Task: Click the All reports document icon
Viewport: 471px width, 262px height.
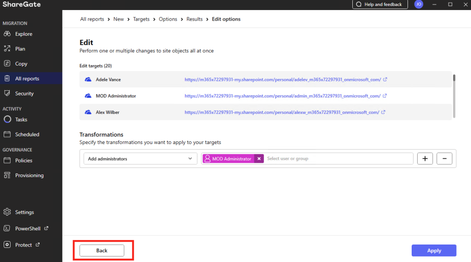Action: point(7,78)
